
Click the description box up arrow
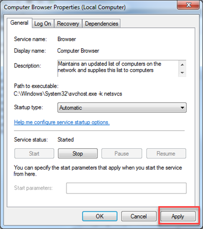(x=182, y=65)
